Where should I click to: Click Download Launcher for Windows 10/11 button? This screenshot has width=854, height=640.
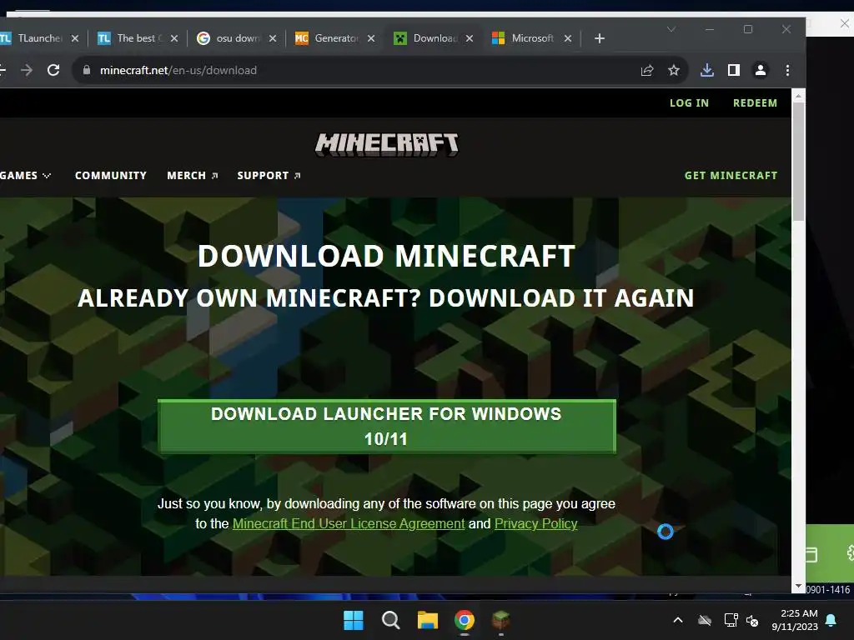(387, 426)
